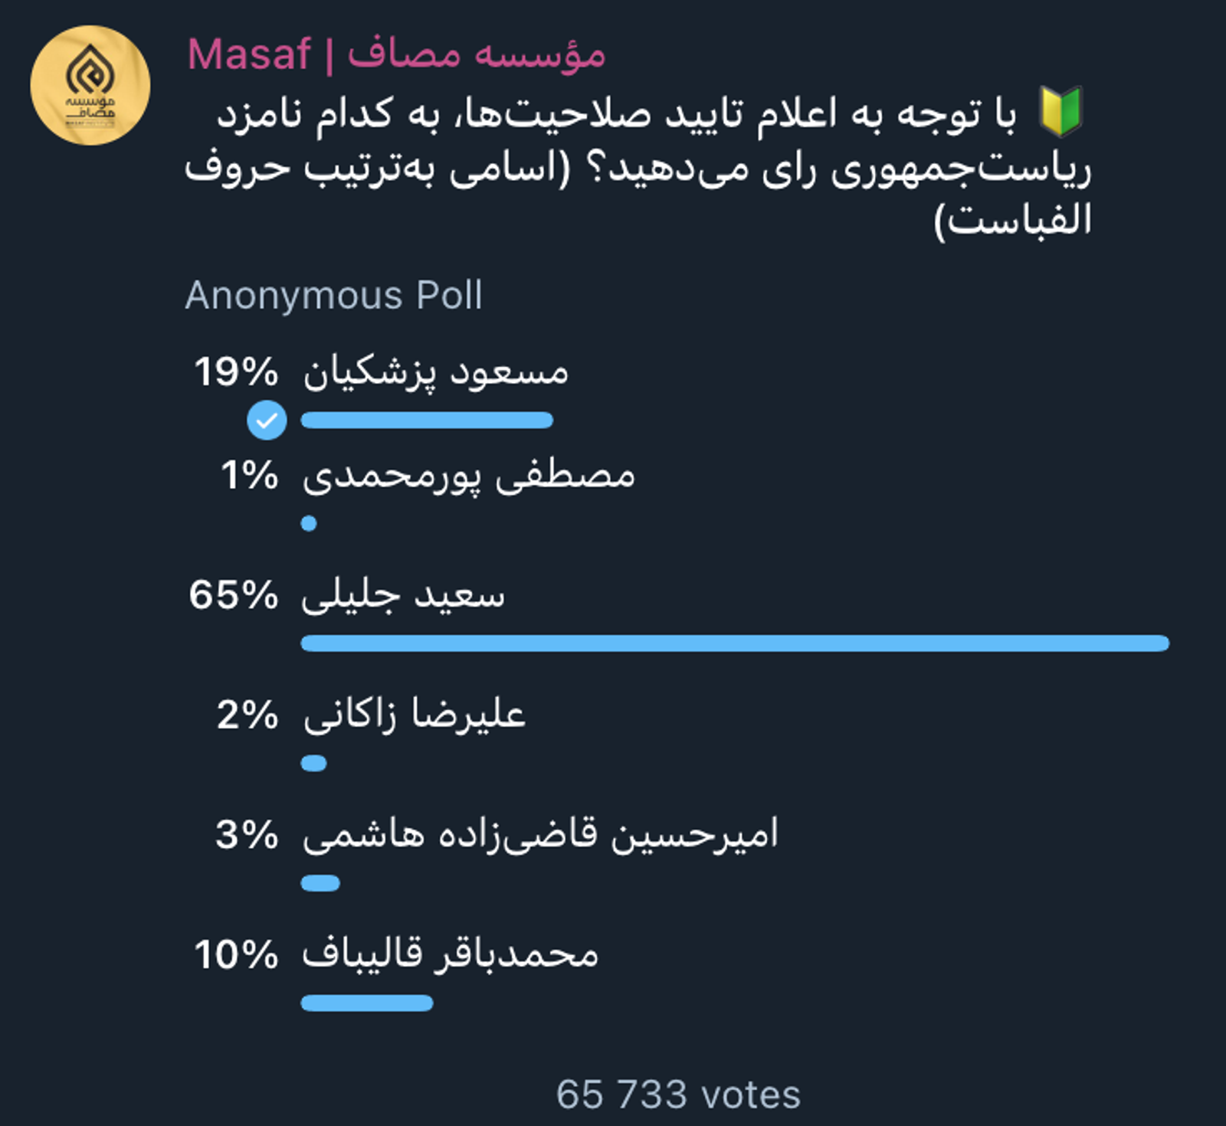Select the مصطفی پورمحمدی poll option

(x=468, y=476)
